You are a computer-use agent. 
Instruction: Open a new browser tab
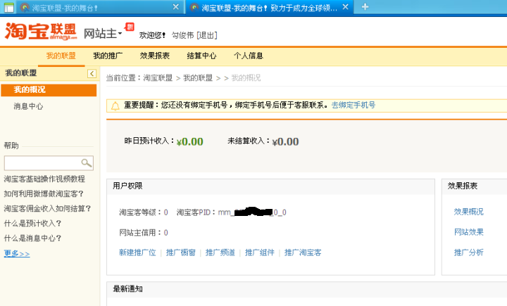click(365, 7)
